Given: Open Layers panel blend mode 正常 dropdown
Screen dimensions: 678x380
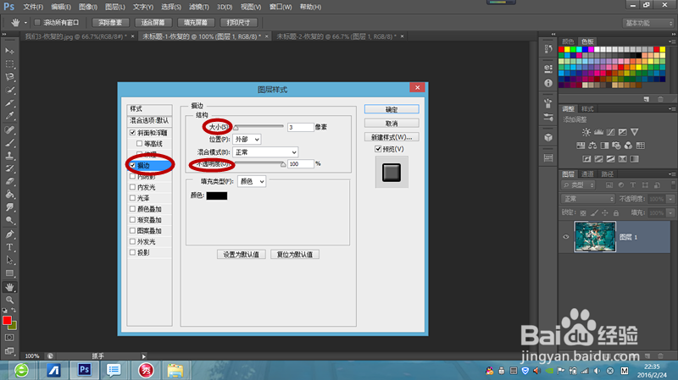Looking at the screenshot, I should [x=588, y=199].
